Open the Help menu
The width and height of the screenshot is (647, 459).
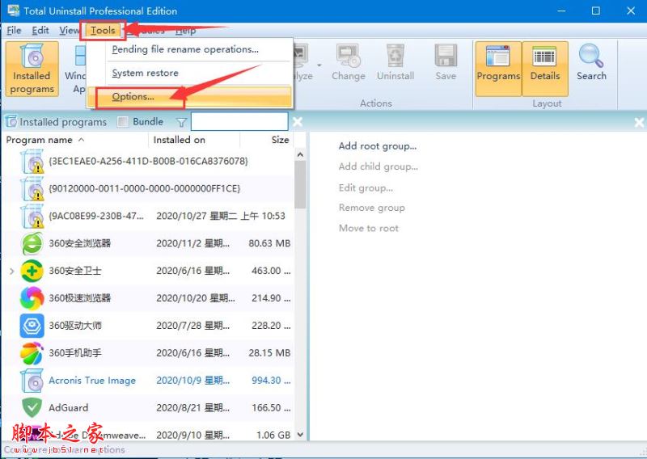click(185, 31)
